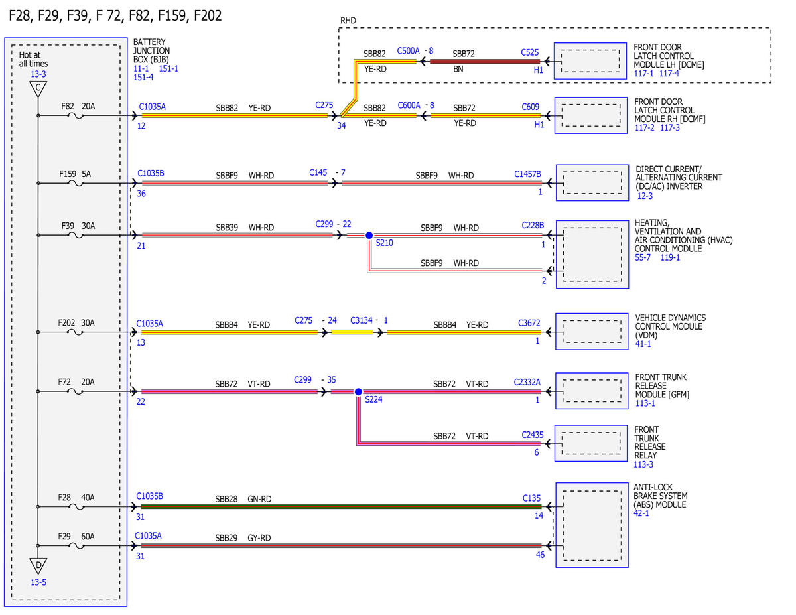Select the blue S210 splice dot
The height and width of the screenshot is (615, 796).
(x=369, y=235)
